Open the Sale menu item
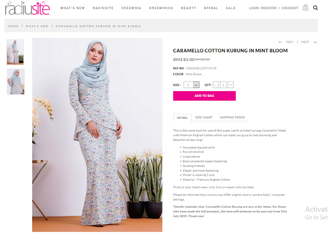The width and height of the screenshot is (328, 233). pos(231,8)
